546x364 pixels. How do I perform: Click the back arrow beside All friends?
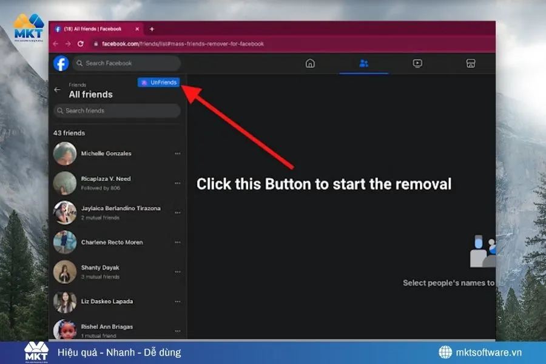click(x=58, y=90)
